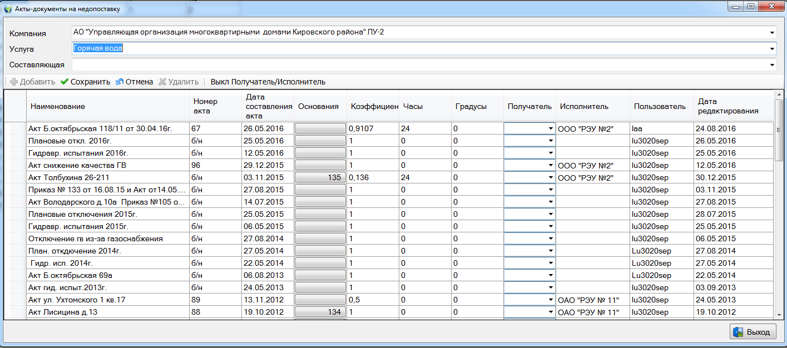Click scrollbar down arrow of the table
Image resolution: width=787 pixels, height=348 pixels.
[779, 316]
